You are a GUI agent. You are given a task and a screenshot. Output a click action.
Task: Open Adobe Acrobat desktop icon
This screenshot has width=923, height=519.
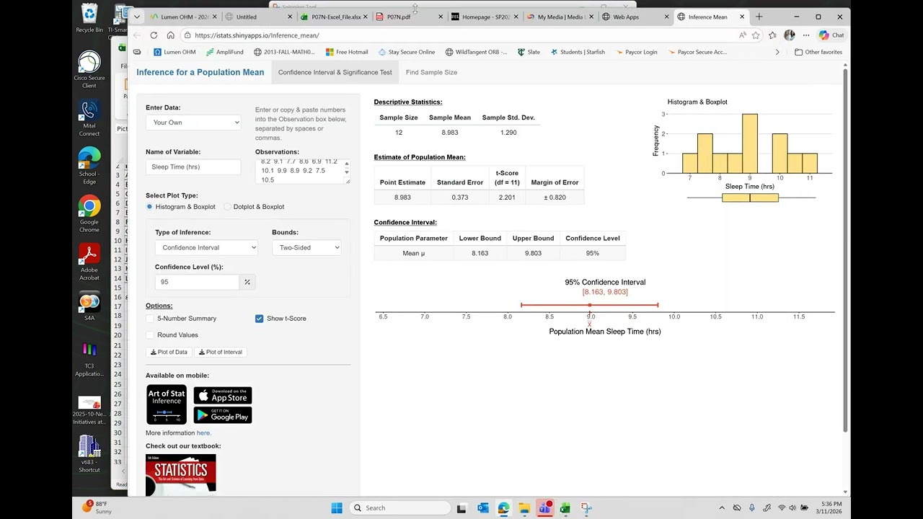click(x=89, y=262)
